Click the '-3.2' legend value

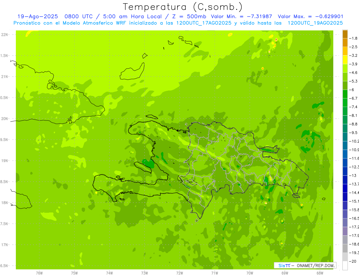353,56
